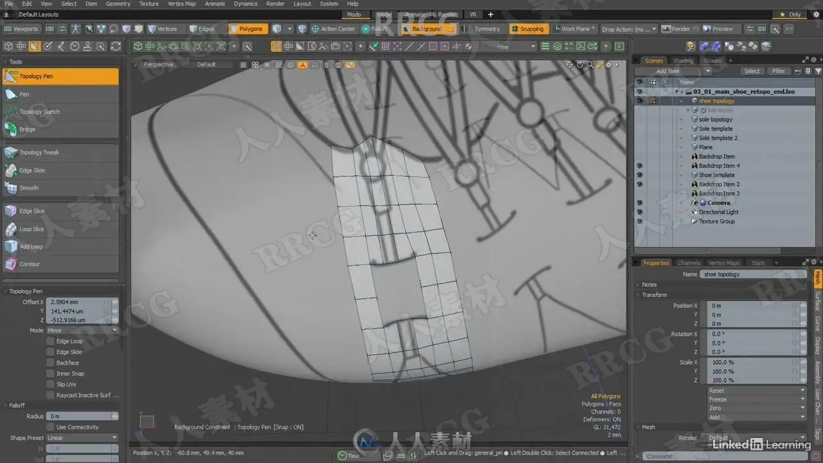
Task: Open the Geometry menu
Action: [x=118, y=4]
